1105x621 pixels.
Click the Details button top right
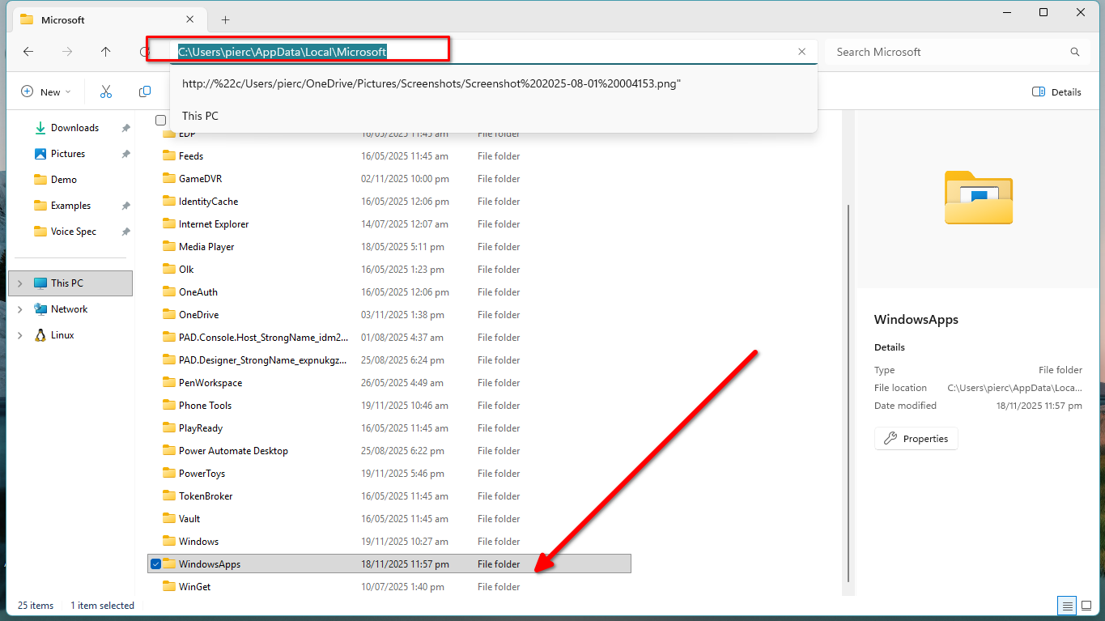click(x=1056, y=91)
